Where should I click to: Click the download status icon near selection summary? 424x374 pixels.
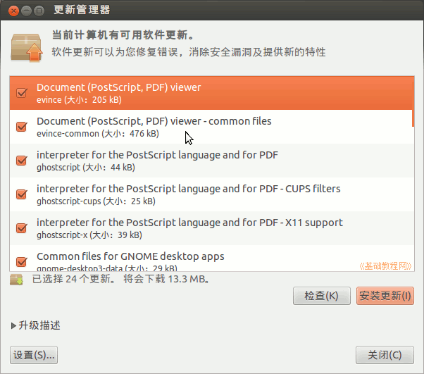16,280
